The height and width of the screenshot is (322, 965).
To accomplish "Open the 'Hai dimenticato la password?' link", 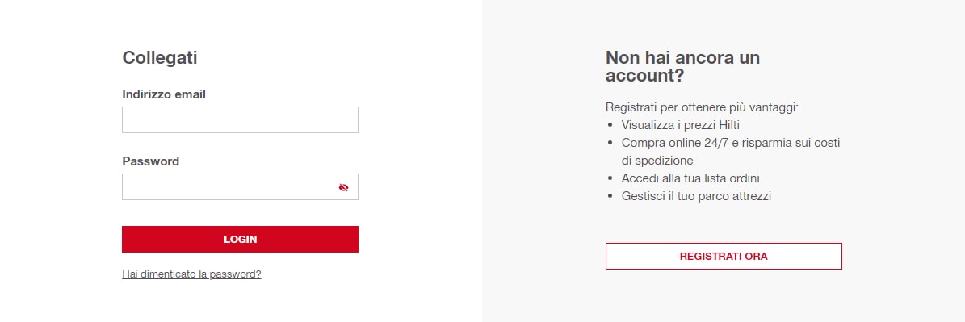I will tap(191, 274).
